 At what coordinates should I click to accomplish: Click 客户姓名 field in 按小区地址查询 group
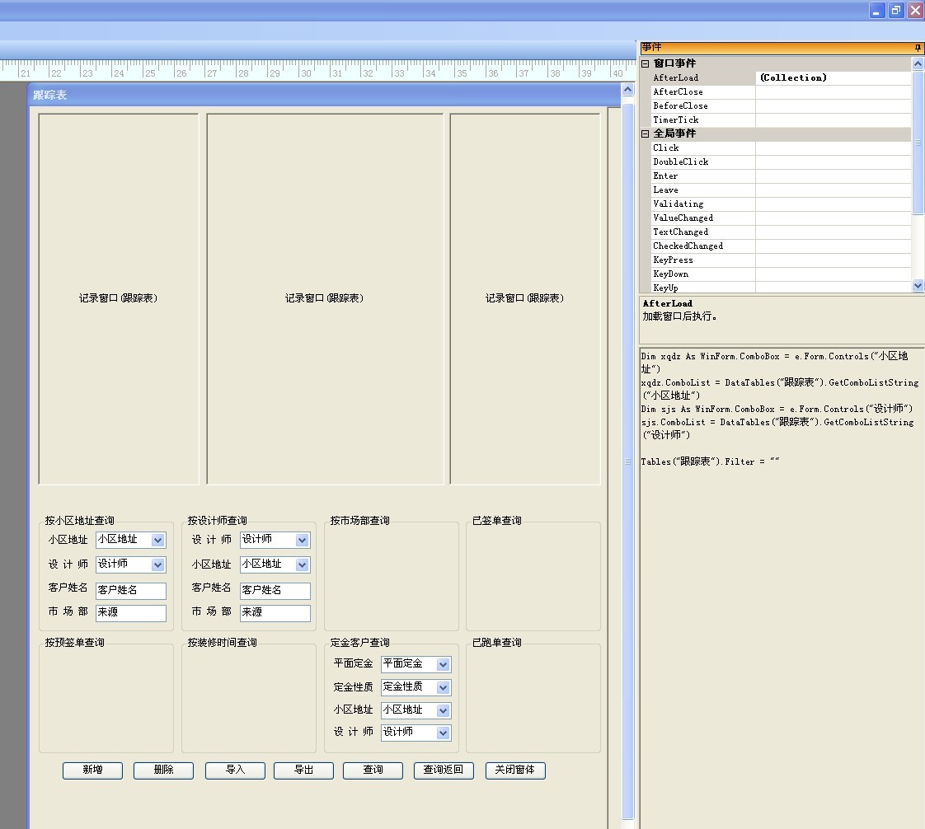click(131, 590)
